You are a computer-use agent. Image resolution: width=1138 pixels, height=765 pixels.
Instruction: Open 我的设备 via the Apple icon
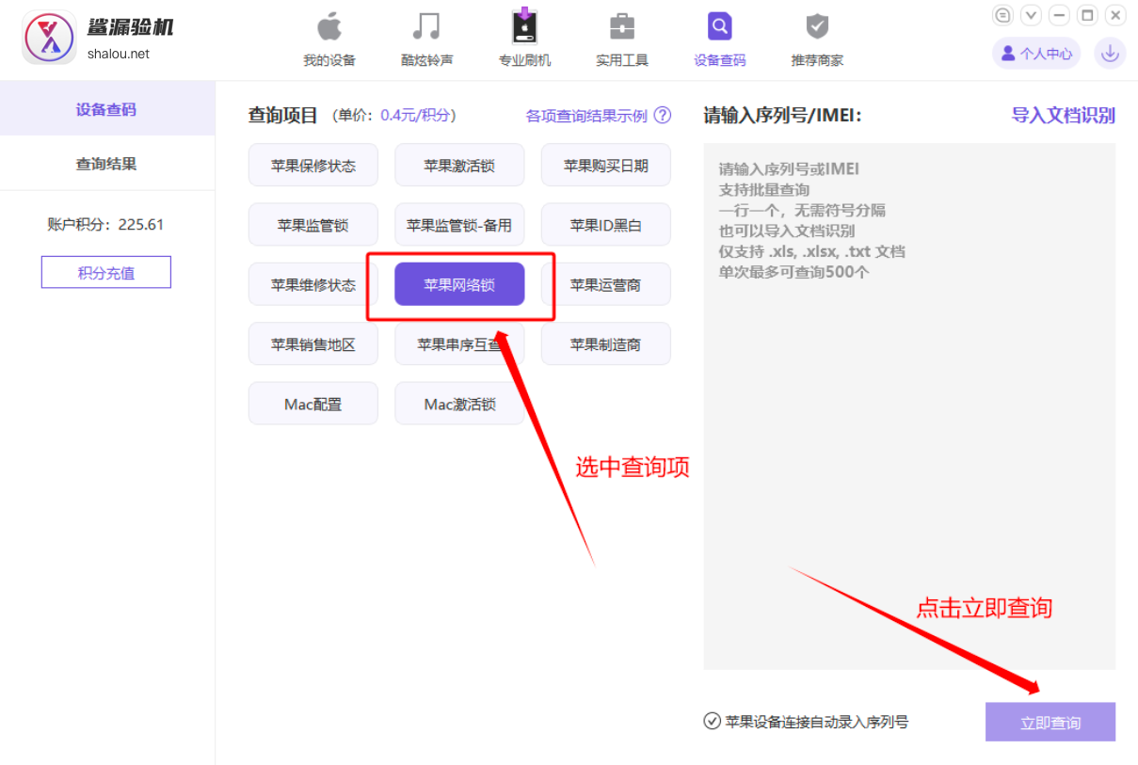329,38
